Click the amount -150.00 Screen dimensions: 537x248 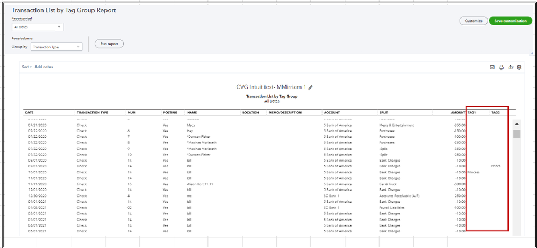coord(459,131)
